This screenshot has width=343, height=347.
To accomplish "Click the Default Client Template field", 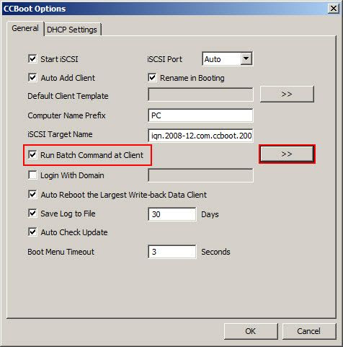I will tap(200, 95).
